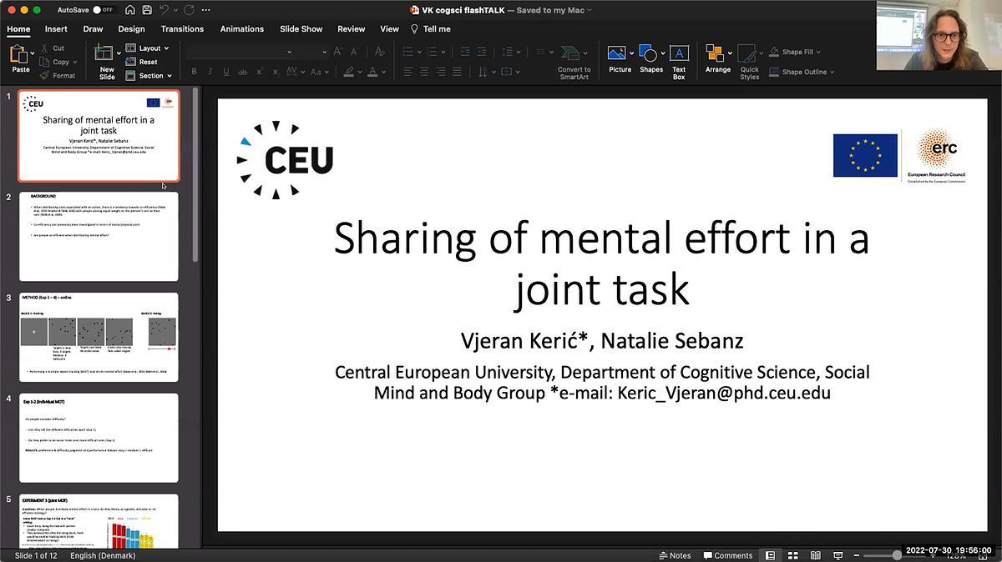Click the Reset slide button
This screenshot has height=562, width=1002.
[142, 62]
